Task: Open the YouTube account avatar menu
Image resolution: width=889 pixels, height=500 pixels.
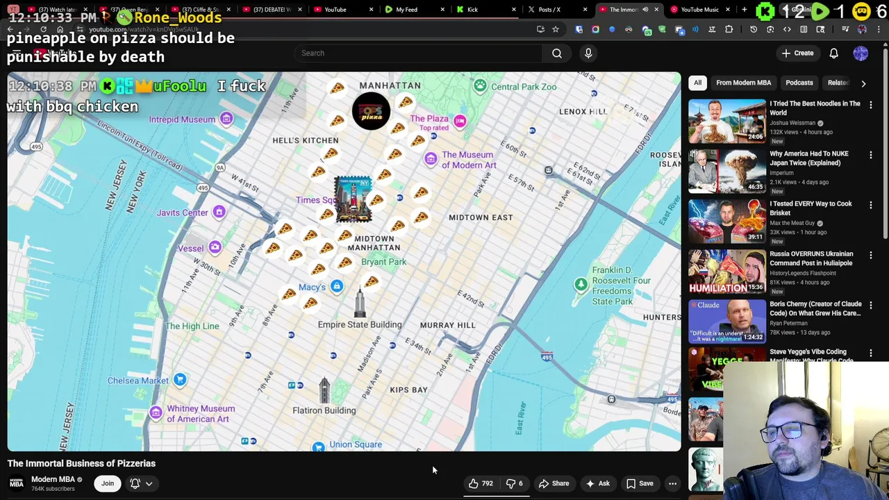Action: pyautogui.click(x=861, y=53)
